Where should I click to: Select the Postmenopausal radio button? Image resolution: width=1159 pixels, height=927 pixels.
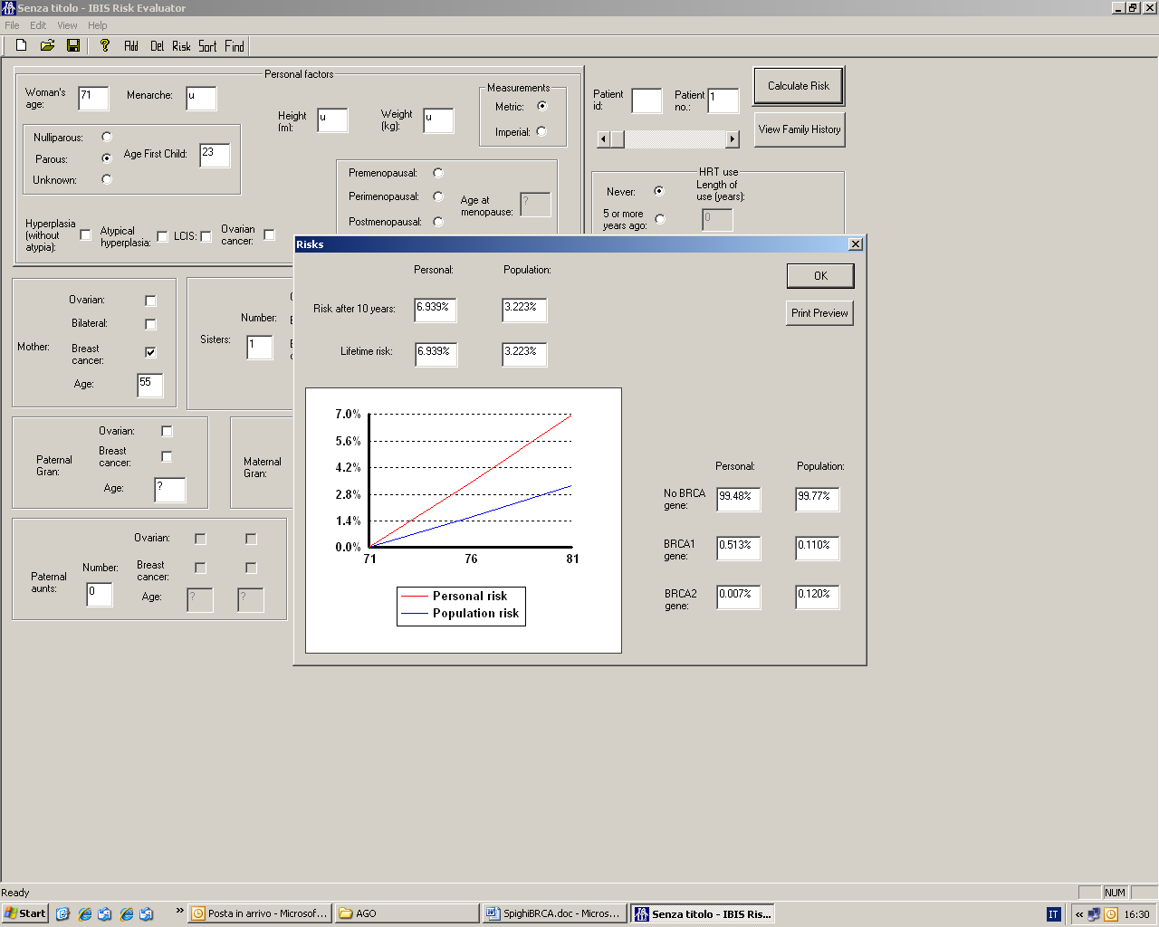click(x=438, y=221)
